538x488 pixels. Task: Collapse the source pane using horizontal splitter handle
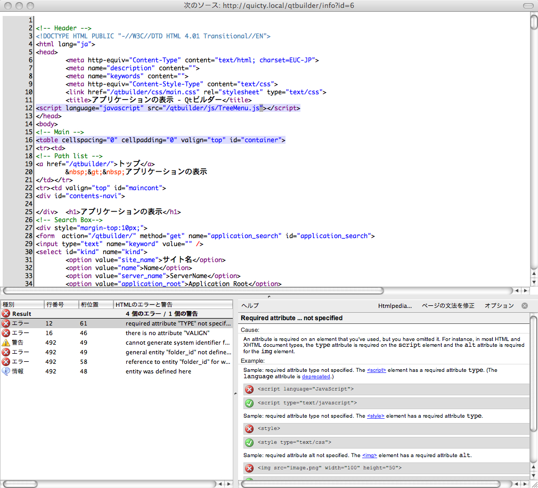click(268, 296)
